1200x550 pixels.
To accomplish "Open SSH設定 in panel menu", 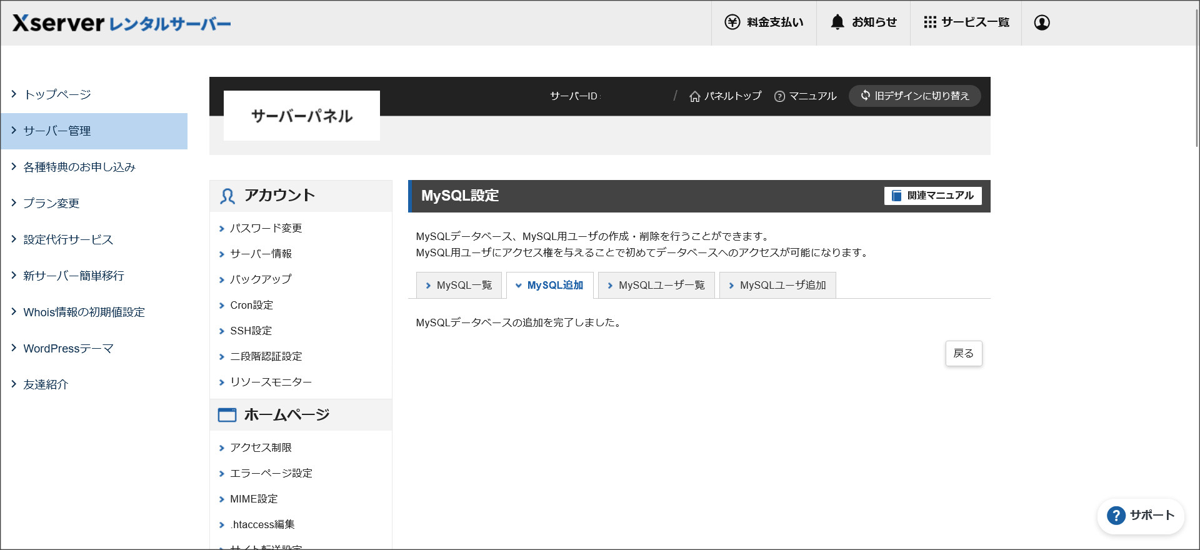I will (251, 331).
